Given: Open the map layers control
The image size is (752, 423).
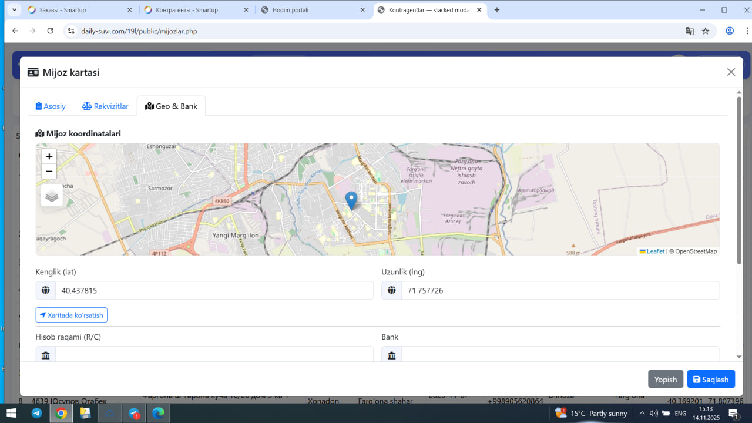Looking at the screenshot, I should coord(52,196).
